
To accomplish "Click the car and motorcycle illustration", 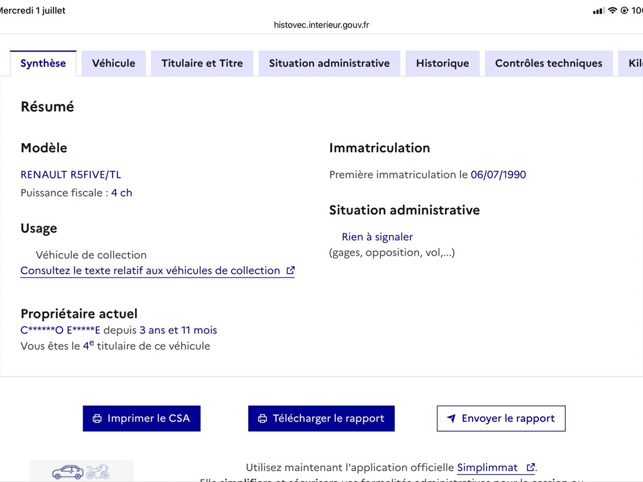I will (81, 471).
